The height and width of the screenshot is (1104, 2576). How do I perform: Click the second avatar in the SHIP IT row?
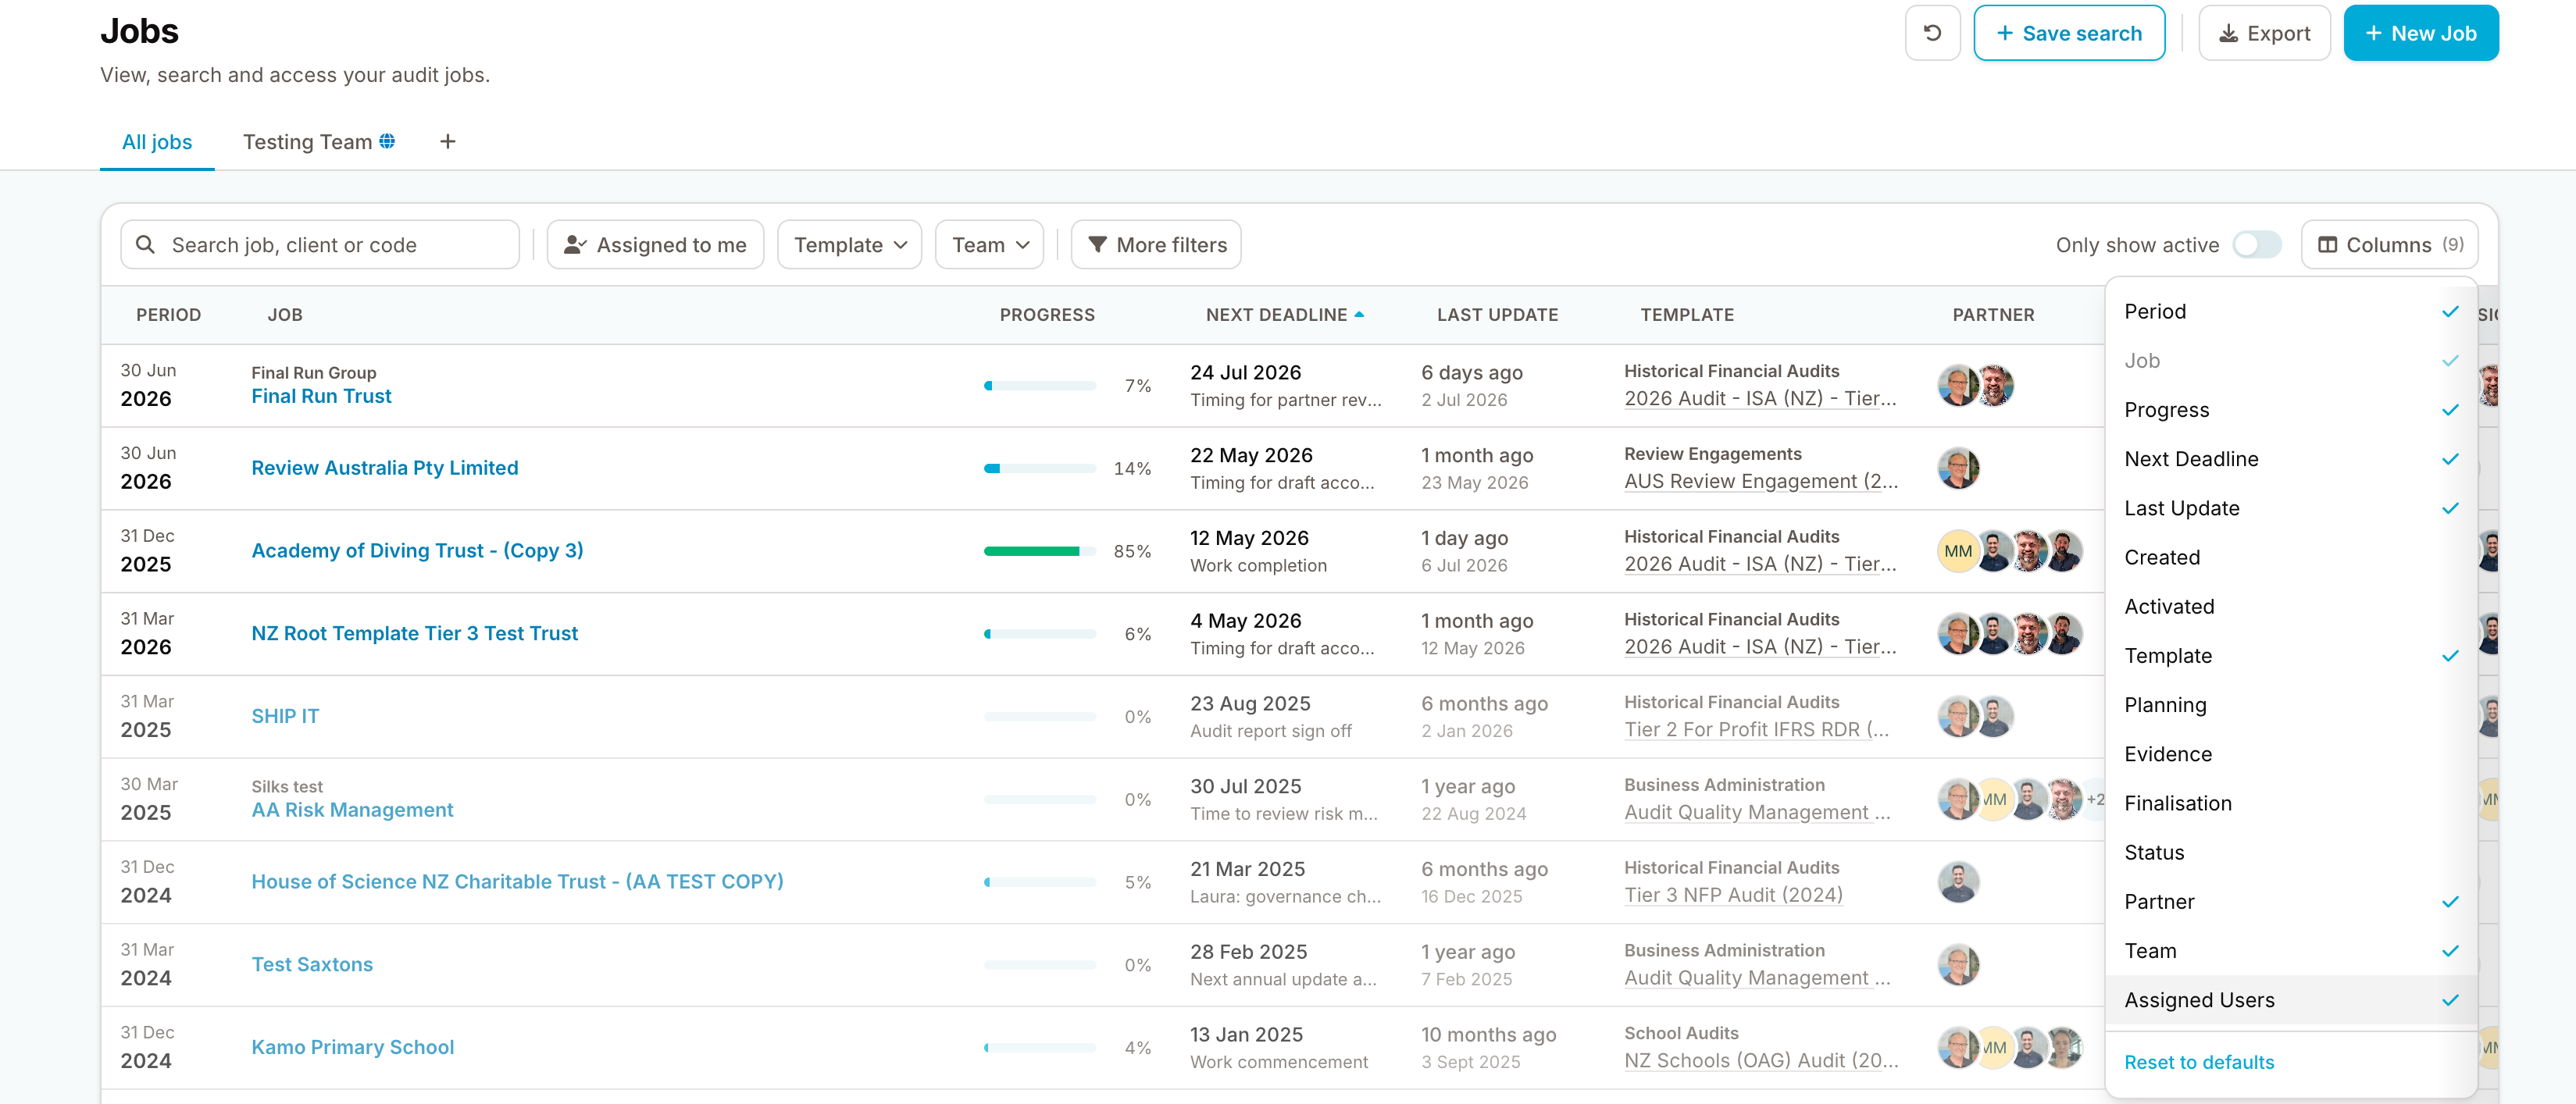1993,716
